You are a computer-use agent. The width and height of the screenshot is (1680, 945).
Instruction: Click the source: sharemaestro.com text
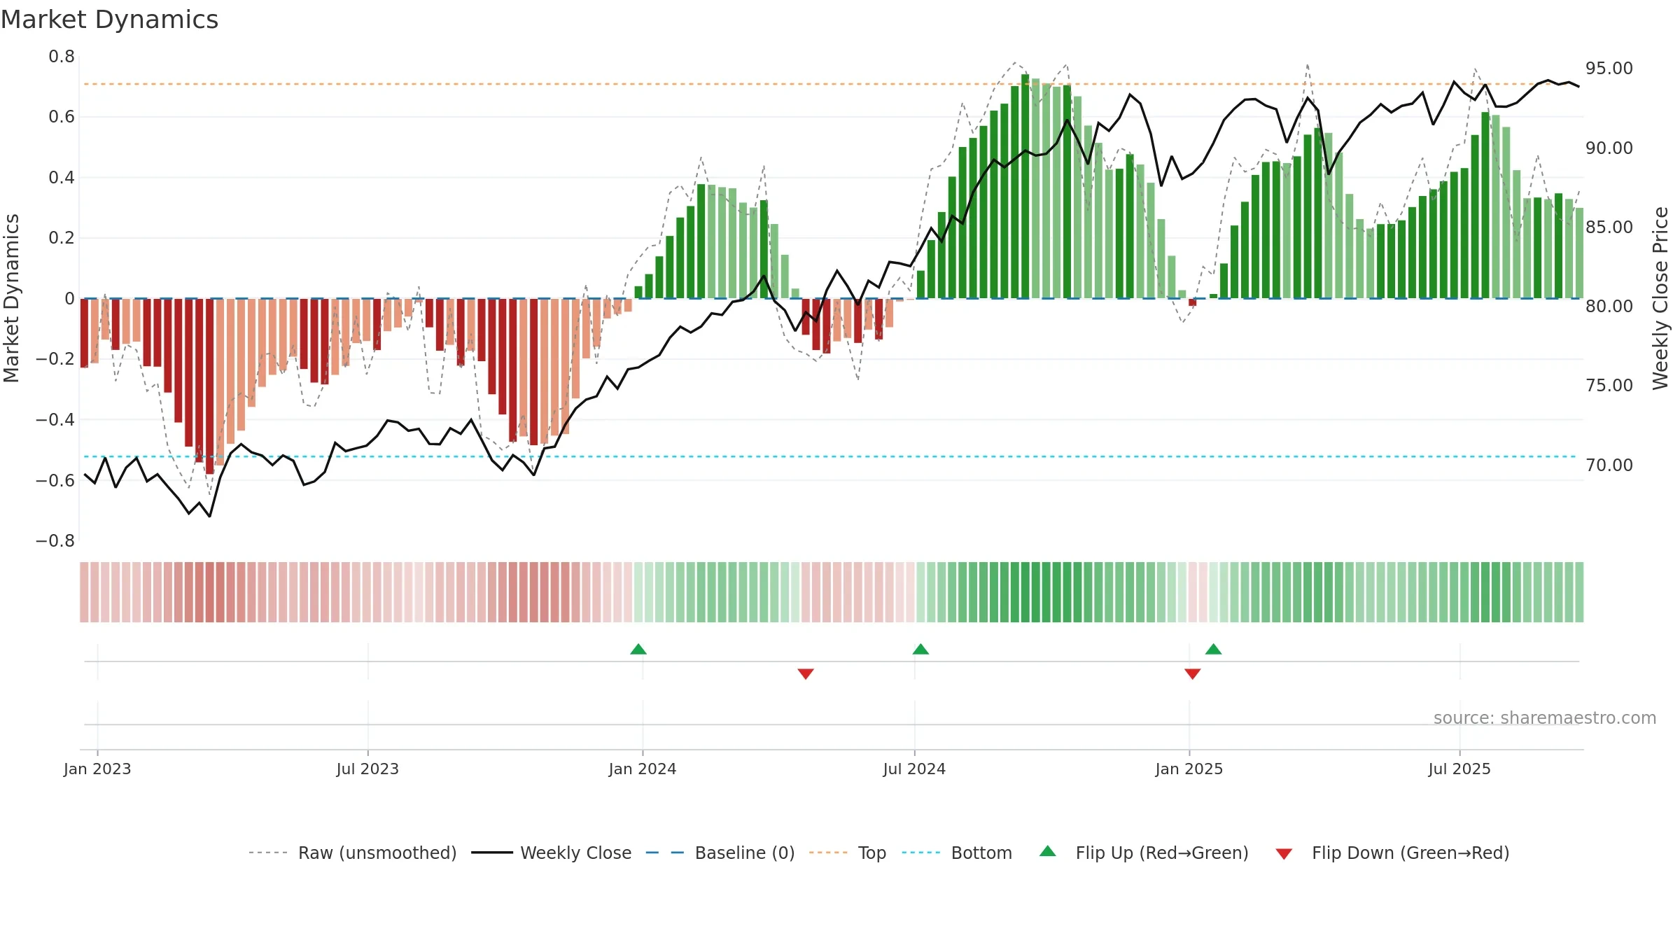point(1545,717)
